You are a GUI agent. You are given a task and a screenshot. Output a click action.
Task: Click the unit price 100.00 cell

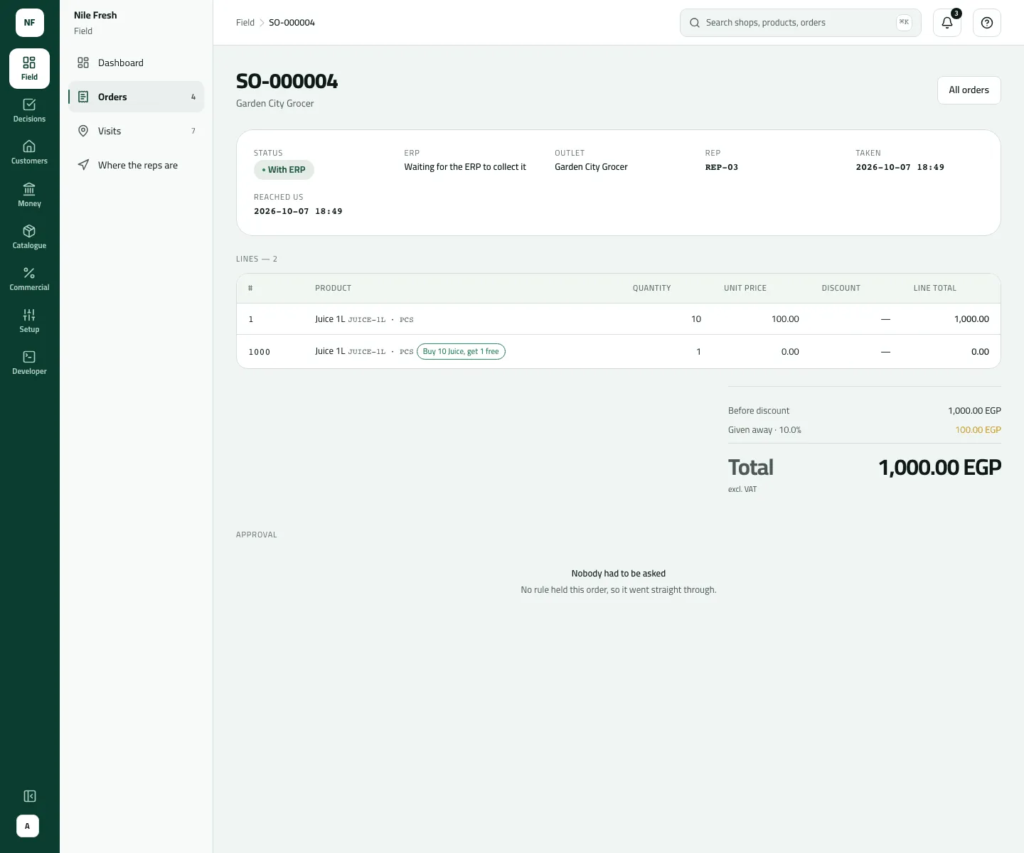785,319
